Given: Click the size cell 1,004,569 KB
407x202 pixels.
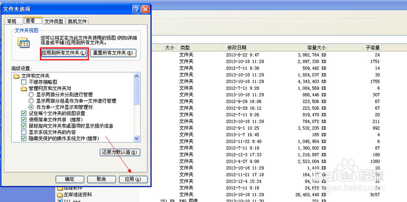Looking at the screenshot, I should click(312, 88).
